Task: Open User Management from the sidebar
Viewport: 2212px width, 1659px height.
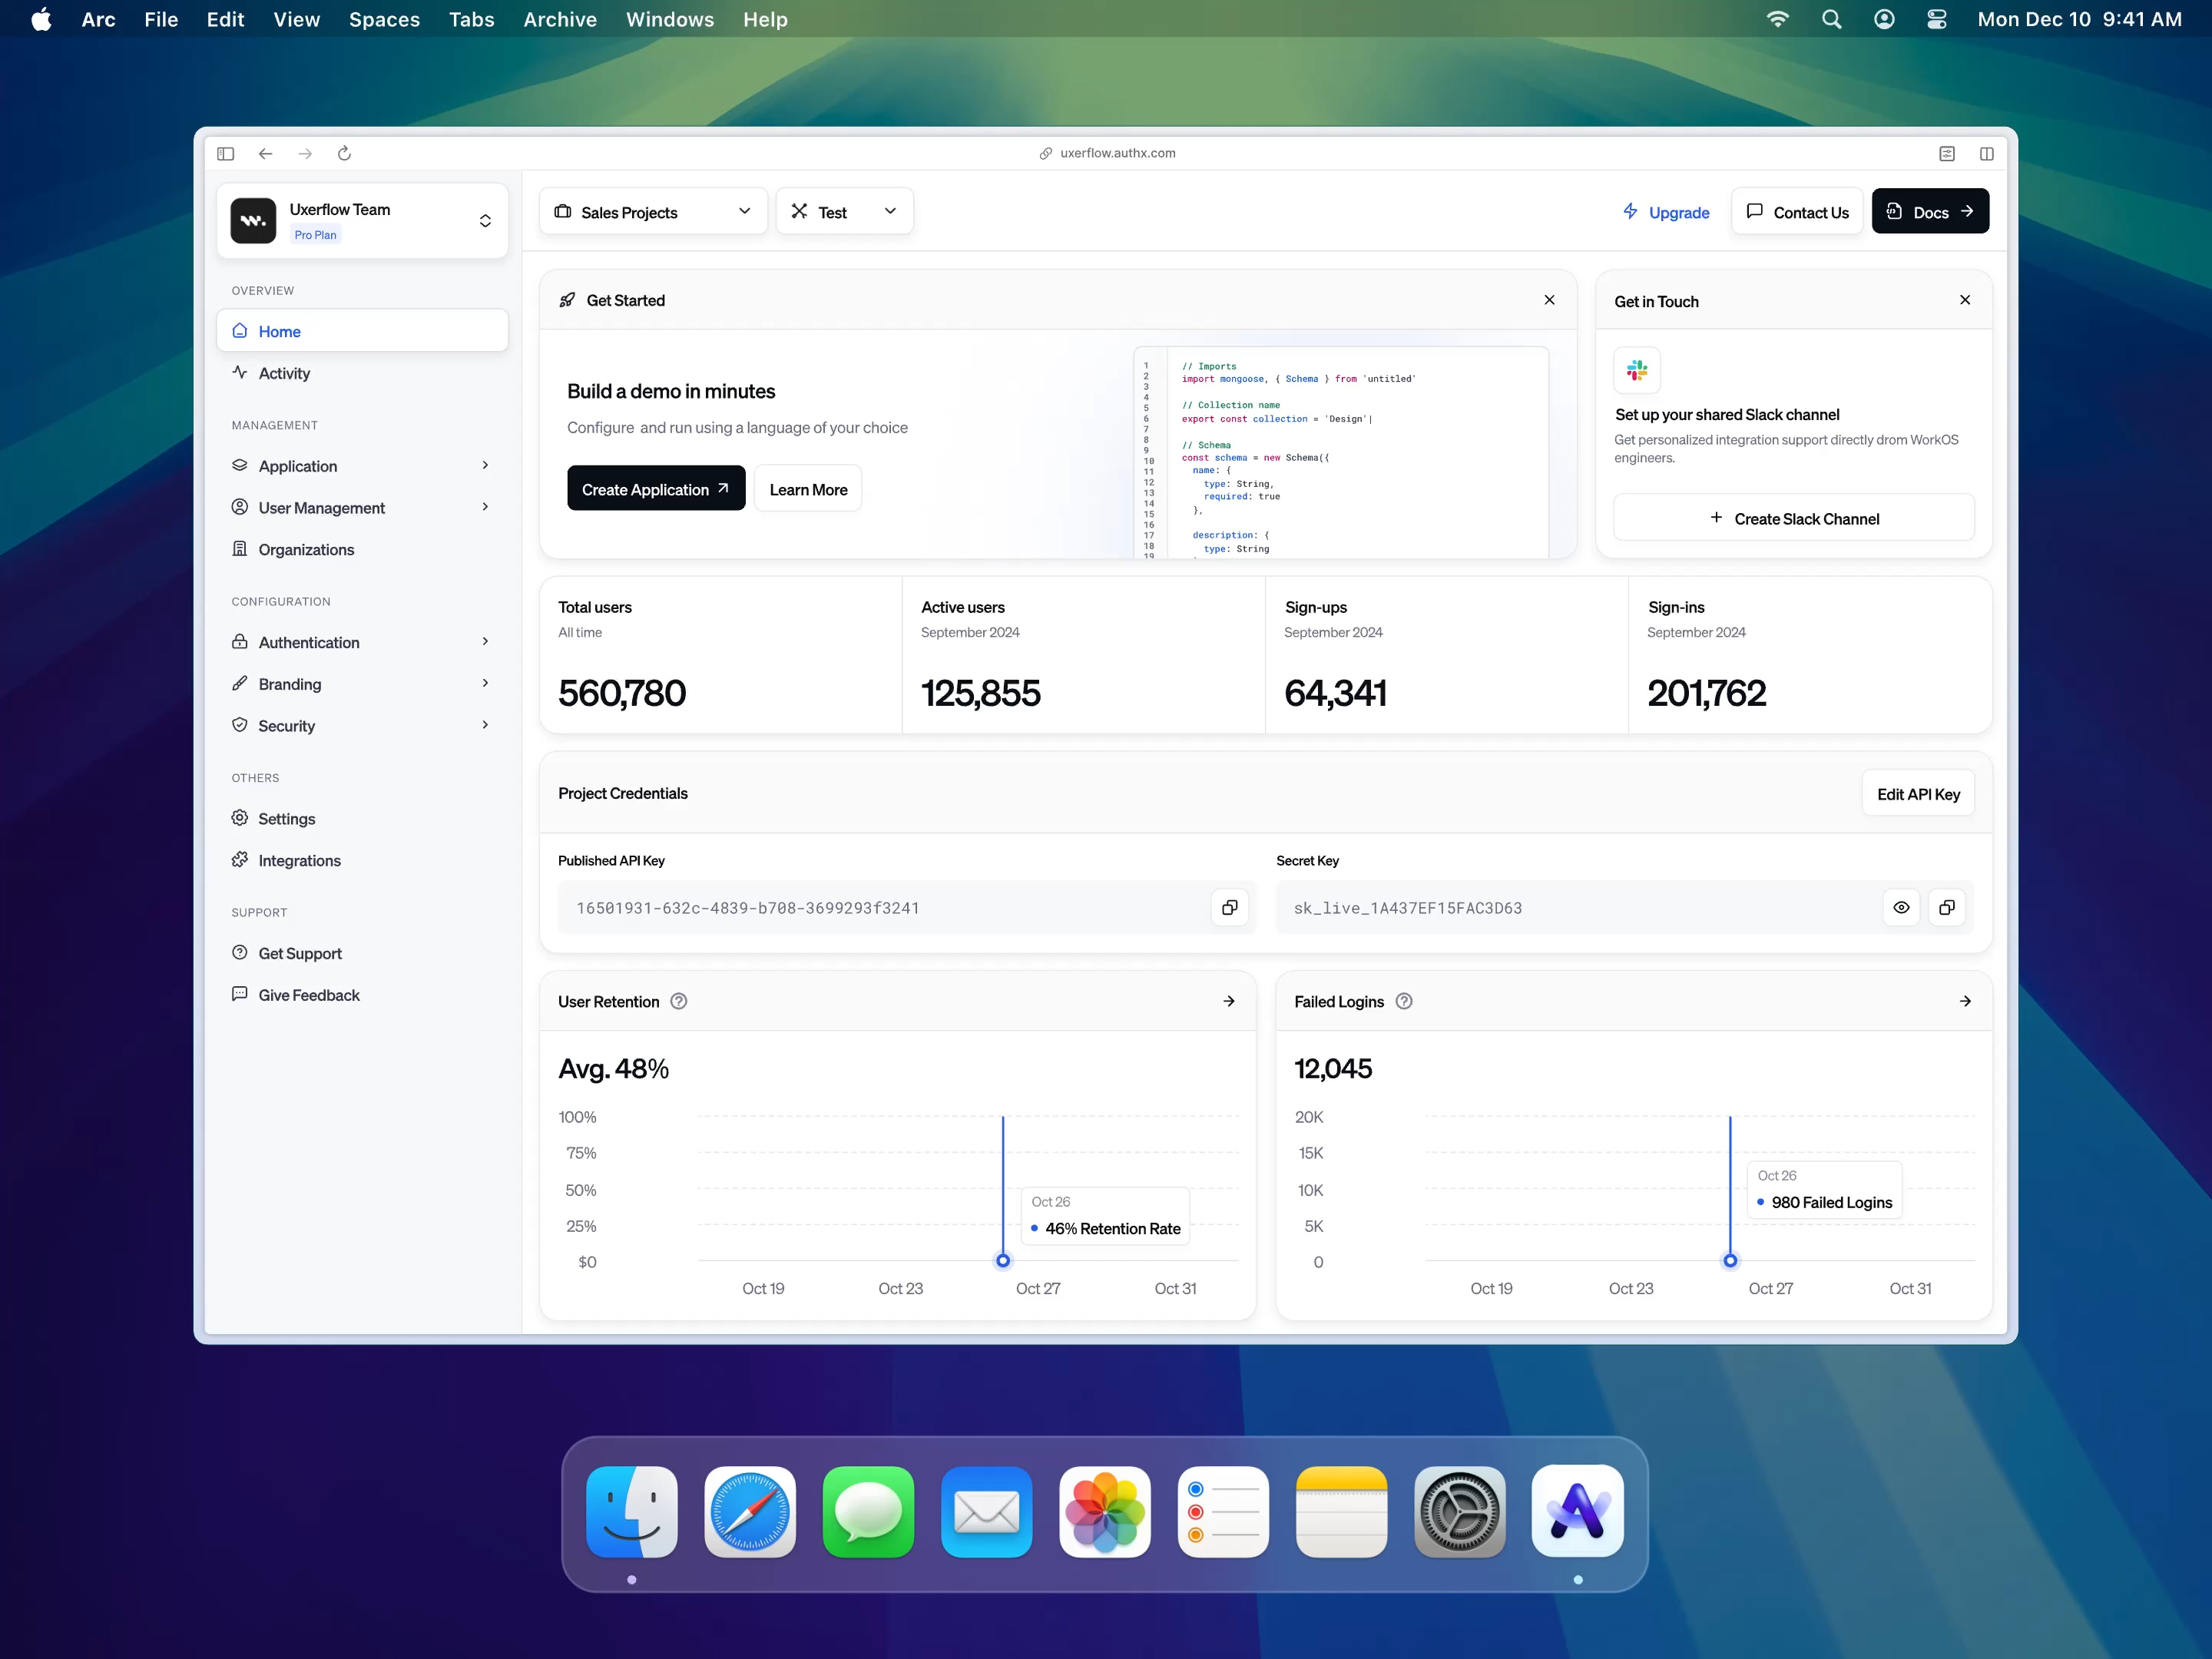Action: click(x=322, y=507)
